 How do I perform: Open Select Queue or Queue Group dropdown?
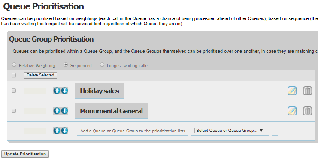[x=230, y=131]
